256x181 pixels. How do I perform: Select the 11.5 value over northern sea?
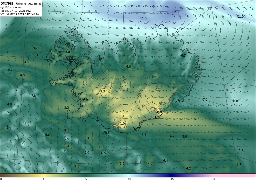(143, 18)
